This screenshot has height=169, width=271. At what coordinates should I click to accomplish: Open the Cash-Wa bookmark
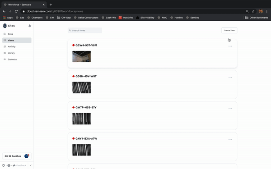pos(109,18)
